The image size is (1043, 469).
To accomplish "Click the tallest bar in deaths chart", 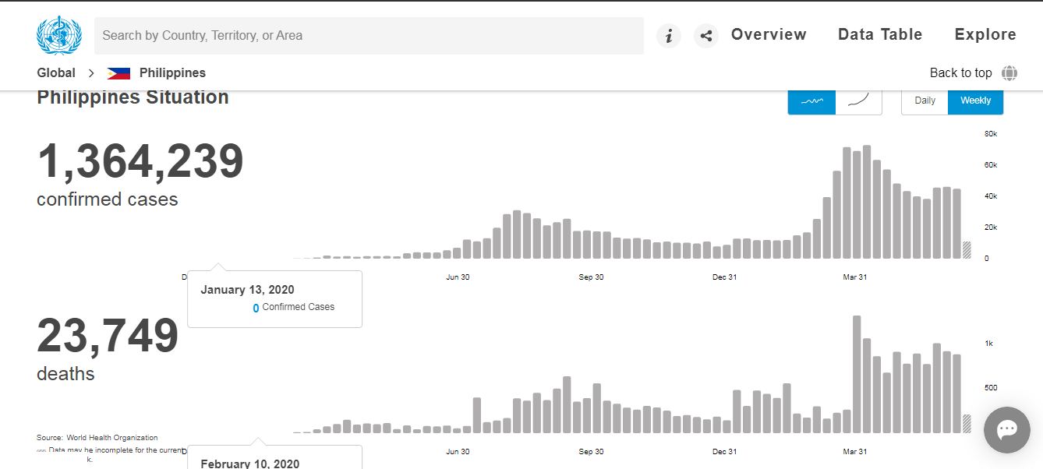I will (x=857, y=374).
